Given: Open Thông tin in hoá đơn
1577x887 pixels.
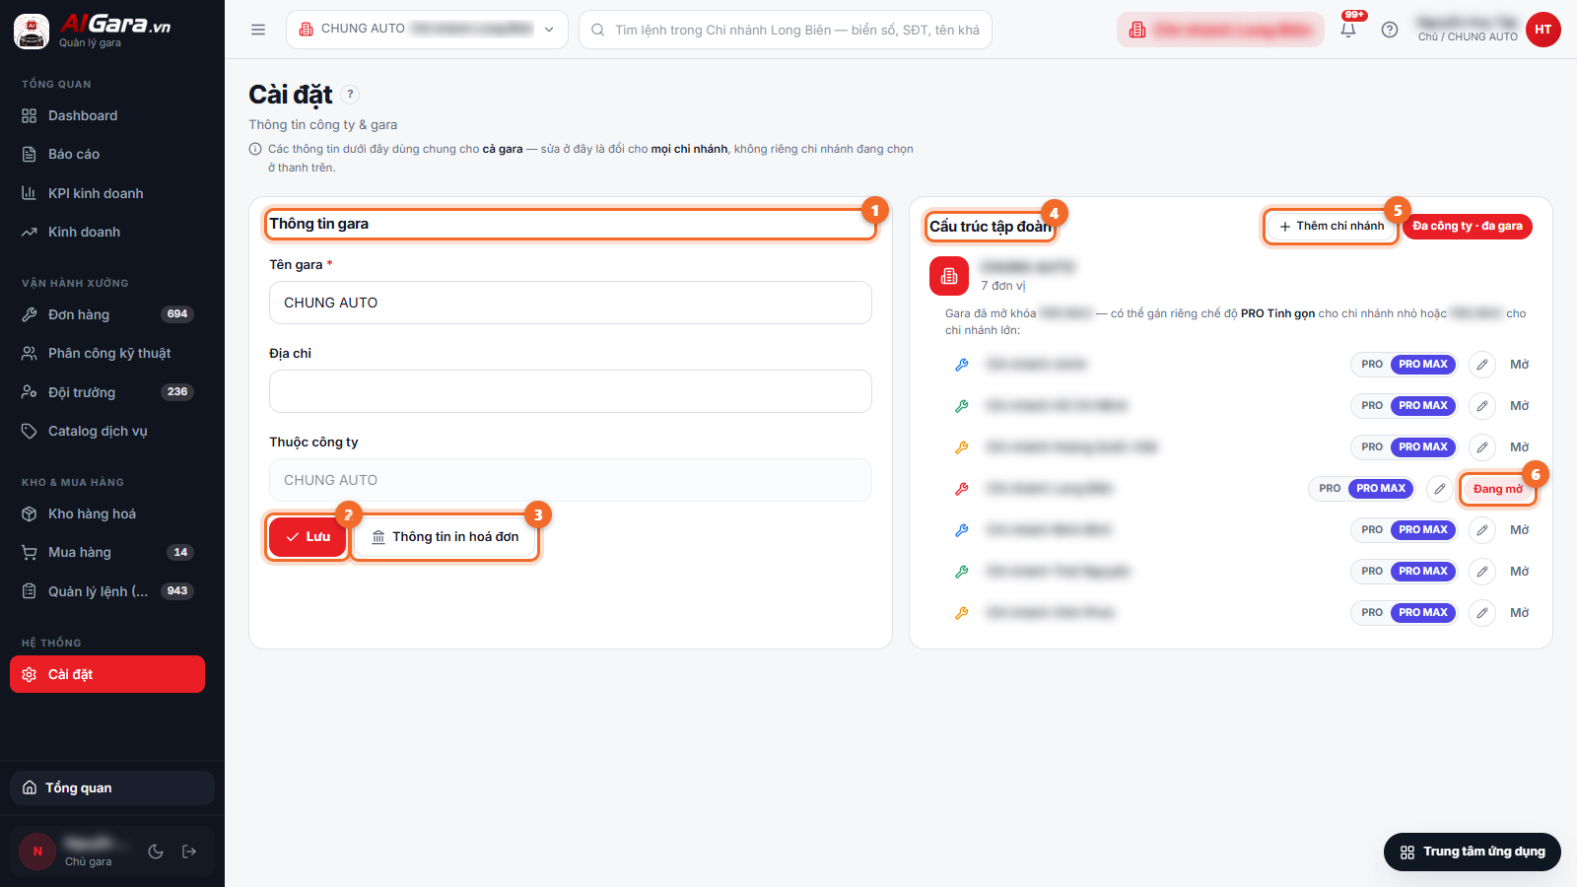Looking at the screenshot, I should [x=445, y=537].
